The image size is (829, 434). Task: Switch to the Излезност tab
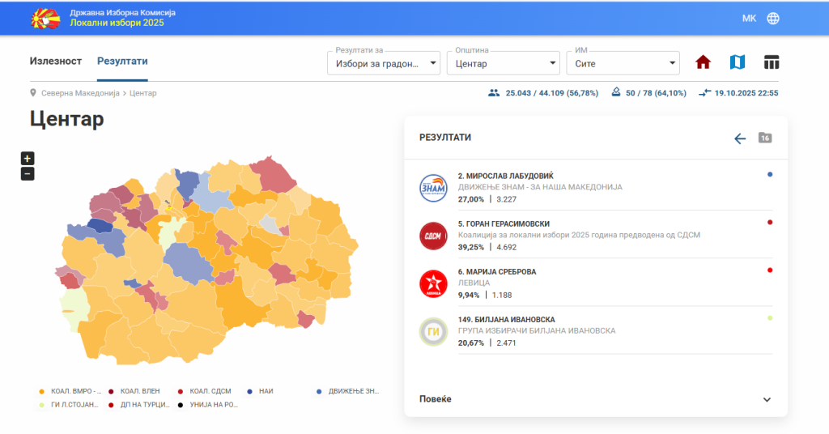click(56, 62)
